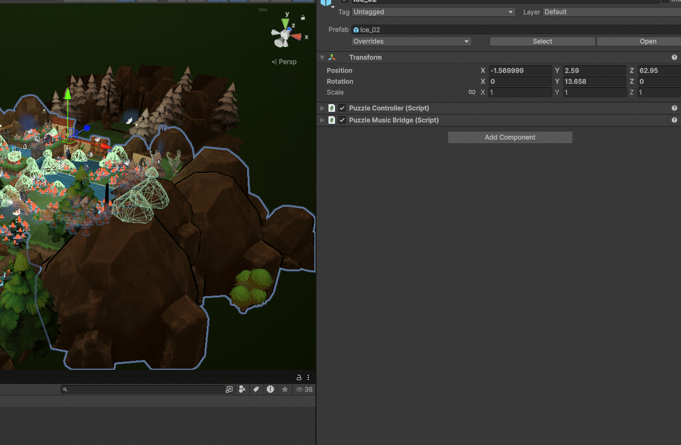Image resolution: width=681 pixels, height=445 pixels.
Task: Click the Scale Z field
Action: point(660,92)
